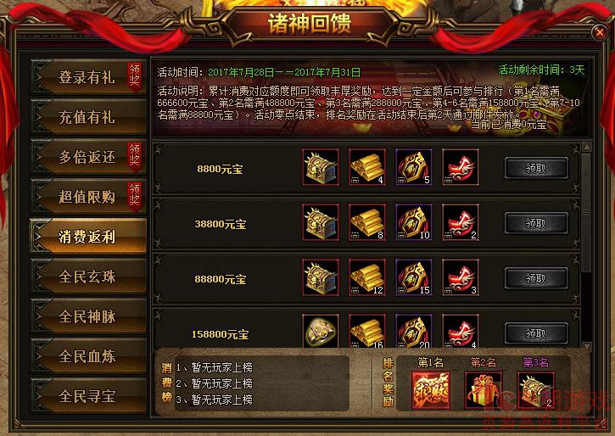This screenshot has width=615, height=436.
Task: Click the 第1名 ranking reward icon
Action: coord(431,390)
